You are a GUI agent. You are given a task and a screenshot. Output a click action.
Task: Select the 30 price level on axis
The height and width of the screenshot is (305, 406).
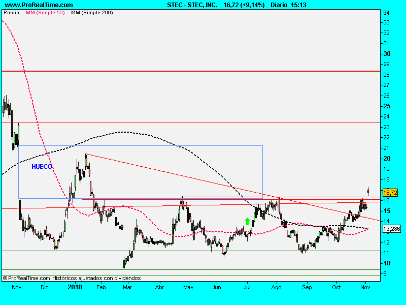point(387,54)
